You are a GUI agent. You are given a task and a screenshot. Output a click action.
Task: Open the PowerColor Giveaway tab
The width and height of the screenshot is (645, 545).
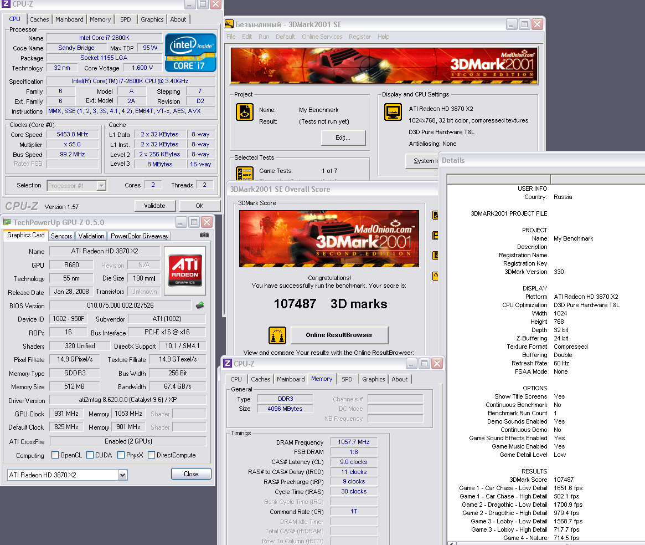coord(140,236)
